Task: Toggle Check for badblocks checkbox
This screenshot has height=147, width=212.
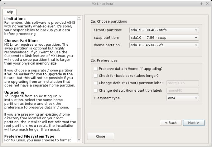Action: click(96, 76)
